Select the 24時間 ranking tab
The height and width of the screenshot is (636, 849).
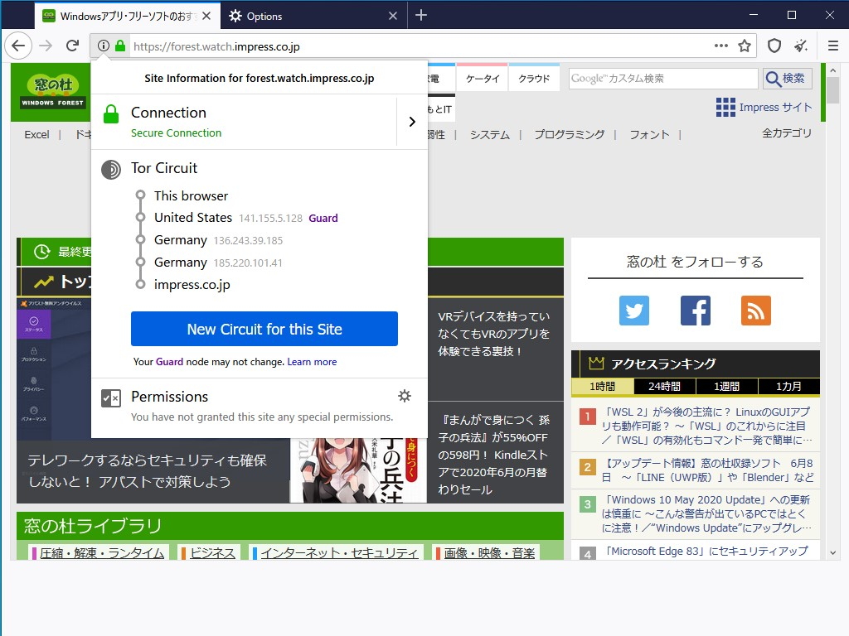point(665,386)
